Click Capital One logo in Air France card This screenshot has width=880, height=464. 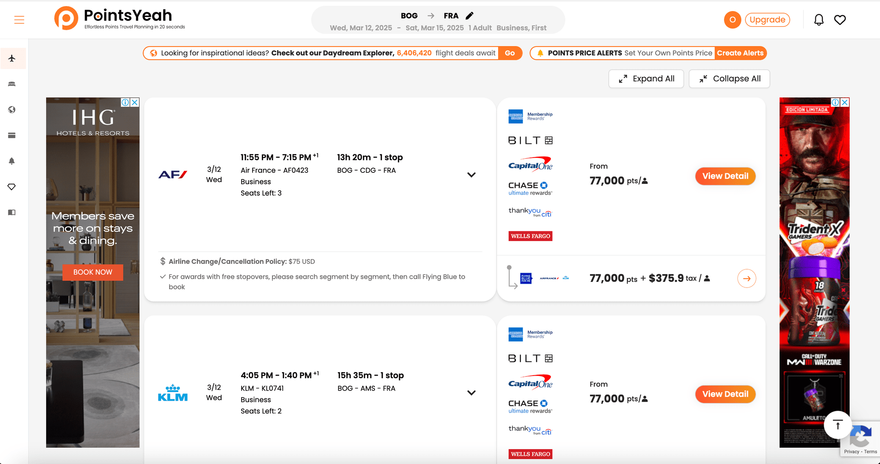tap(530, 164)
